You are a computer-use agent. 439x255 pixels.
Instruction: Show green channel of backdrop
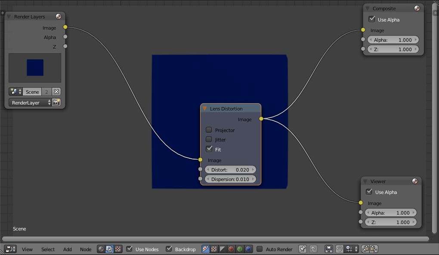(x=240, y=249)
